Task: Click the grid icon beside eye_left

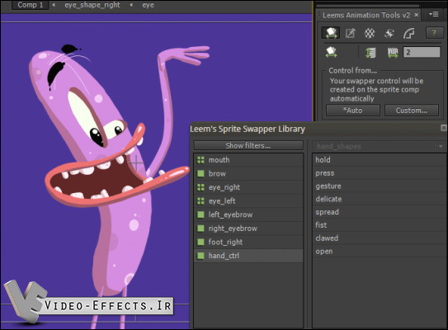Action: point(200,201)
